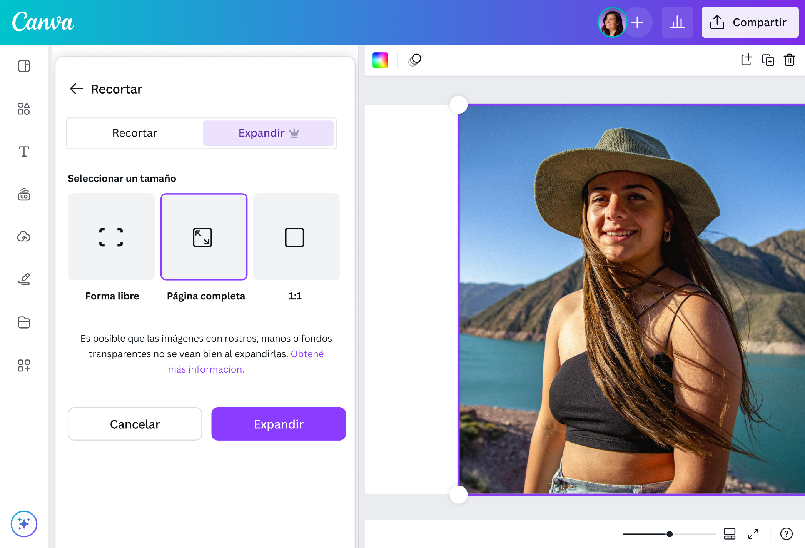Viewport: 805px width, 548px height.
Task: Select the 1:1 size option
Action: pos(297,237)
